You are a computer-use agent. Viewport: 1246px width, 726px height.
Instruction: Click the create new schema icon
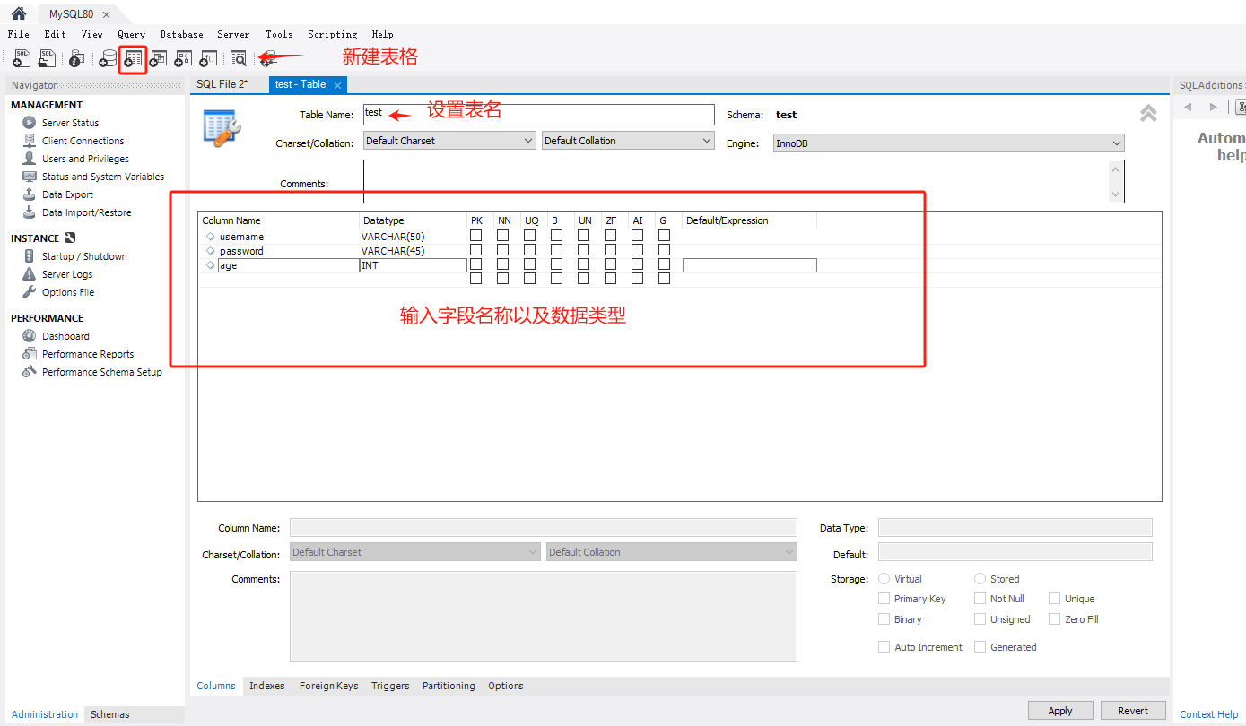[x=108, y=58]
